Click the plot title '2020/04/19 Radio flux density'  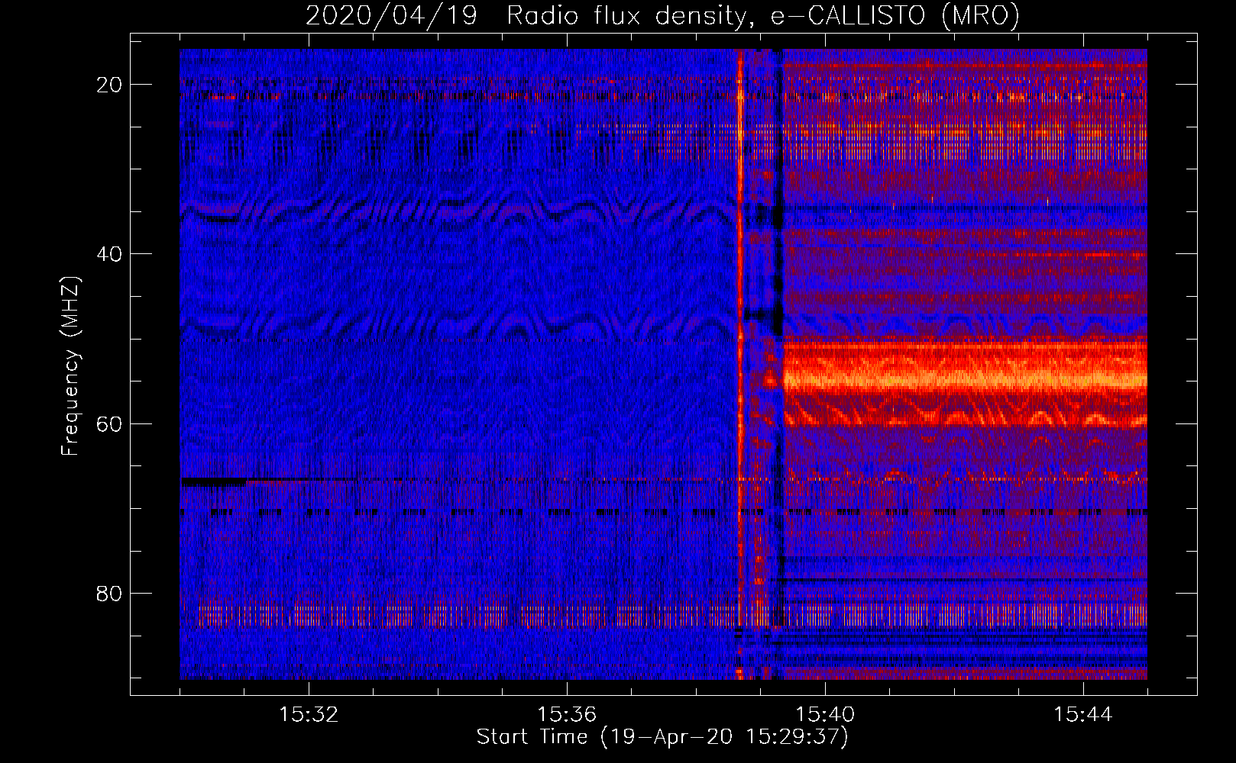tap(662, 15)
